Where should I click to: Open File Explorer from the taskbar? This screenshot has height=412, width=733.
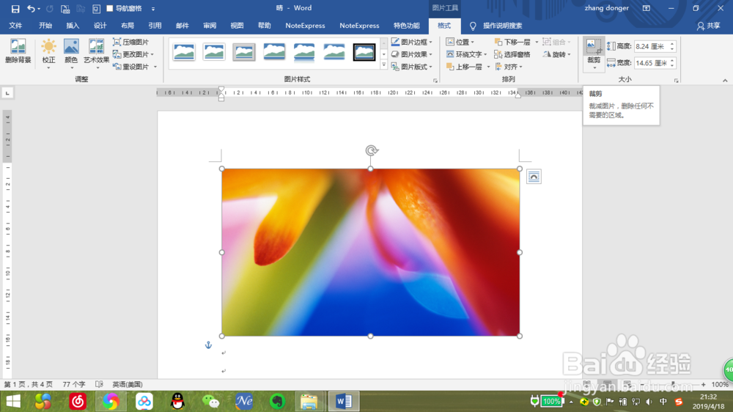pos(309,401)
